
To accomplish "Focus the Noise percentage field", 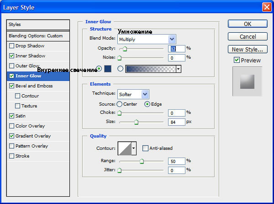I will pyautogui.click(x=176, y=58).
